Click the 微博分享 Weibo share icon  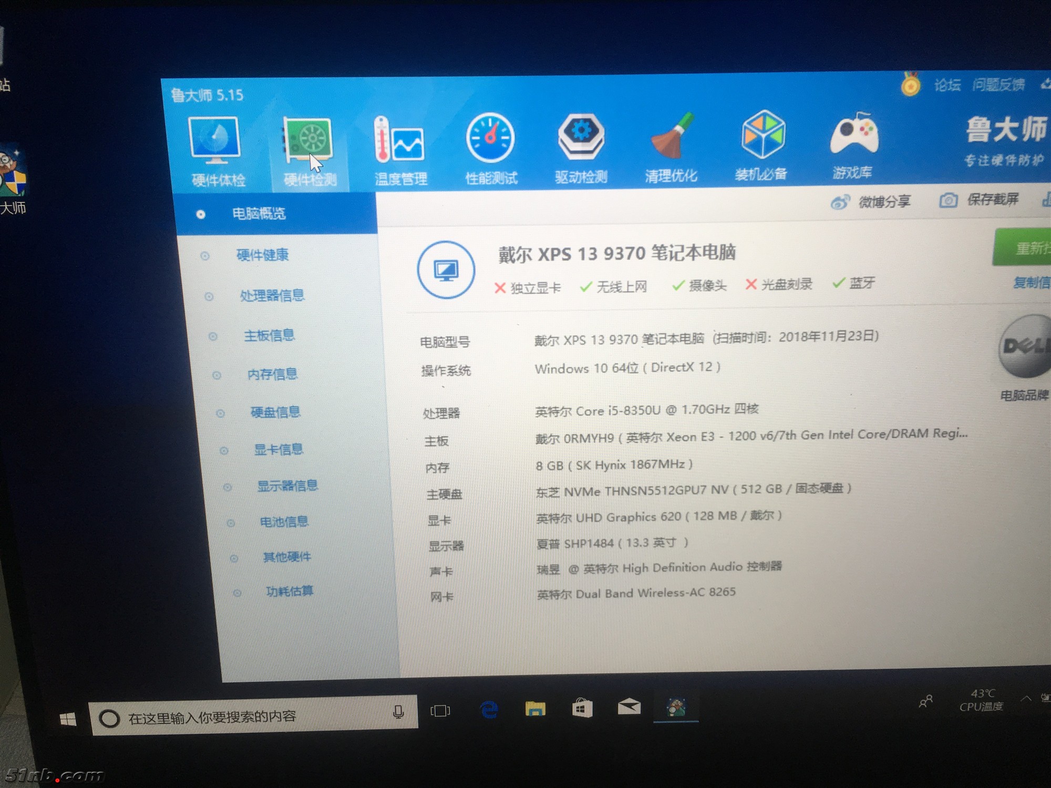(x=840, y=202)
